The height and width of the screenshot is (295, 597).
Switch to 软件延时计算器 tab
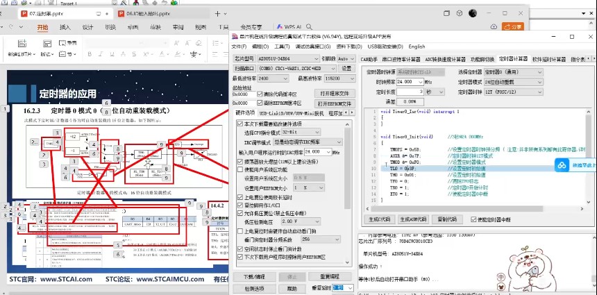coord(549,60)
